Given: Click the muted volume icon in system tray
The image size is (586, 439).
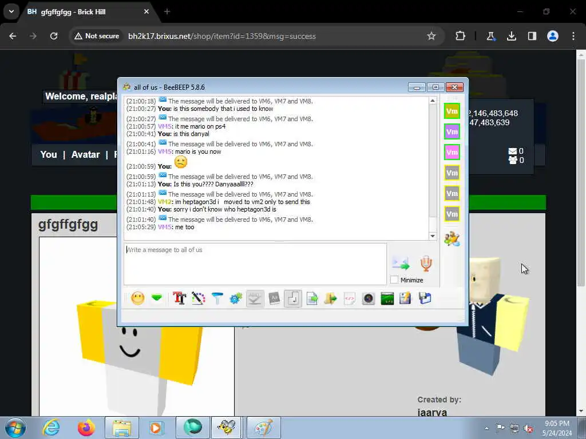Looking at the screenshot, I should (x=528, y=428).
